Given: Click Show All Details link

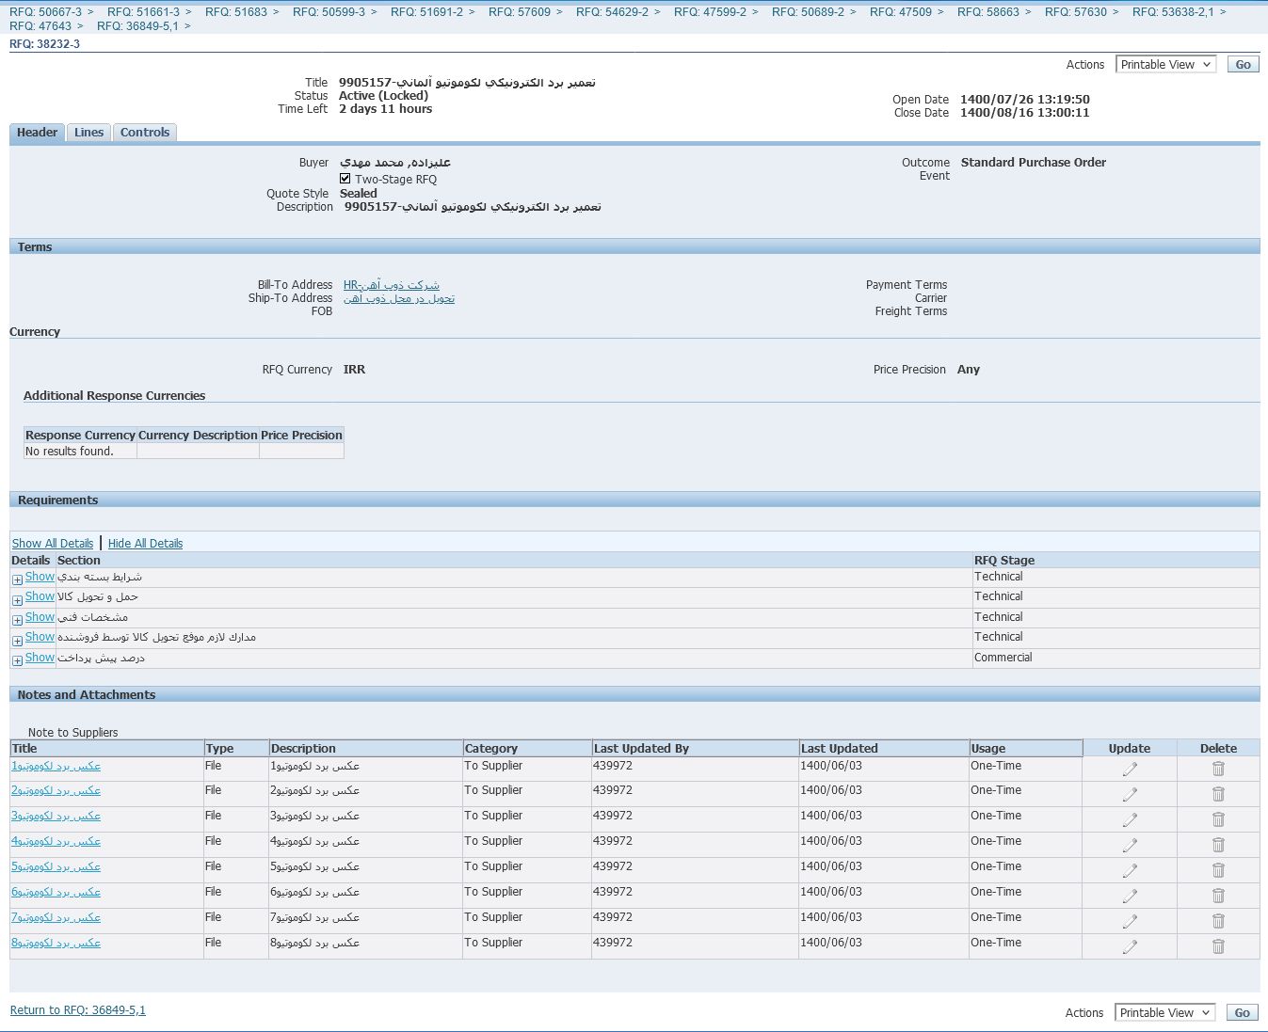Looking at the screenshot, I should [x=53, y=544].
